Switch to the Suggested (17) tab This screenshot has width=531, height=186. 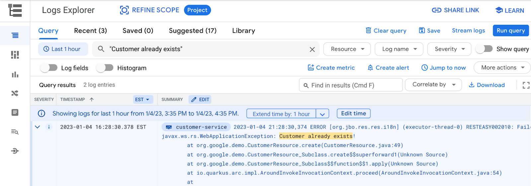point(192,31)
